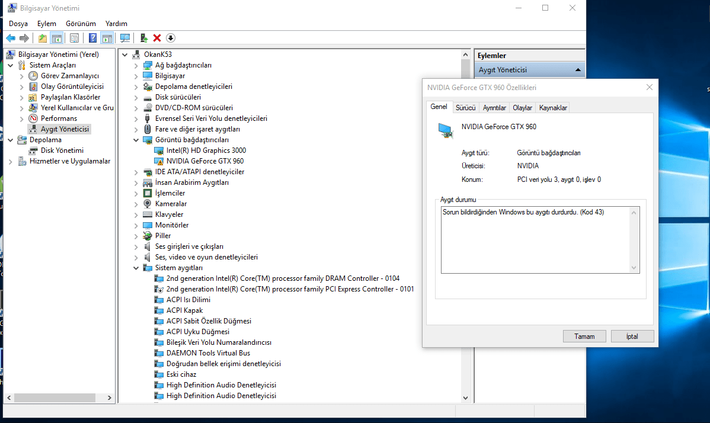Select the İnsan Arabirim Aygıtları category
Viewport: 710px width, 423px height.
(191, 182)
